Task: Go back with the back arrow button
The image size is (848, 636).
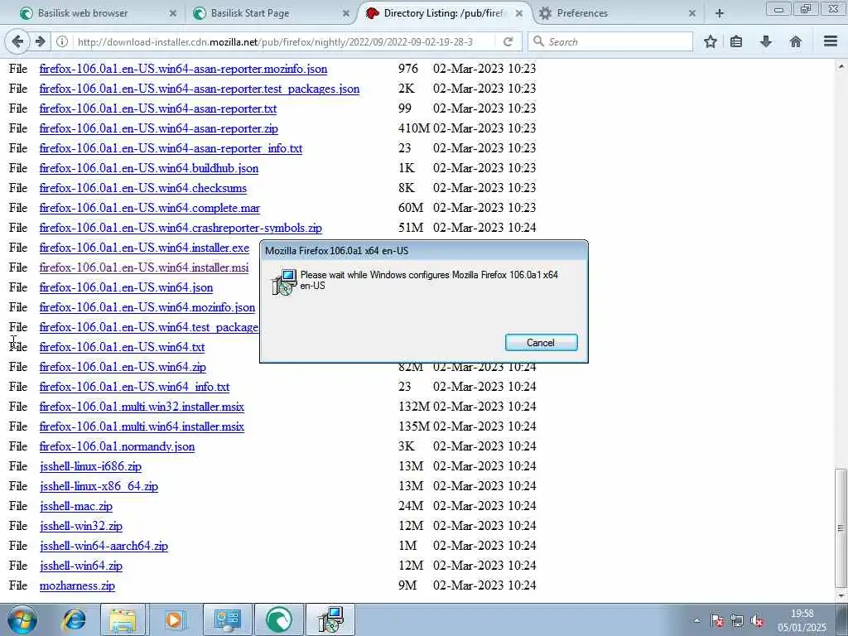Action: (x=17, y=41)
